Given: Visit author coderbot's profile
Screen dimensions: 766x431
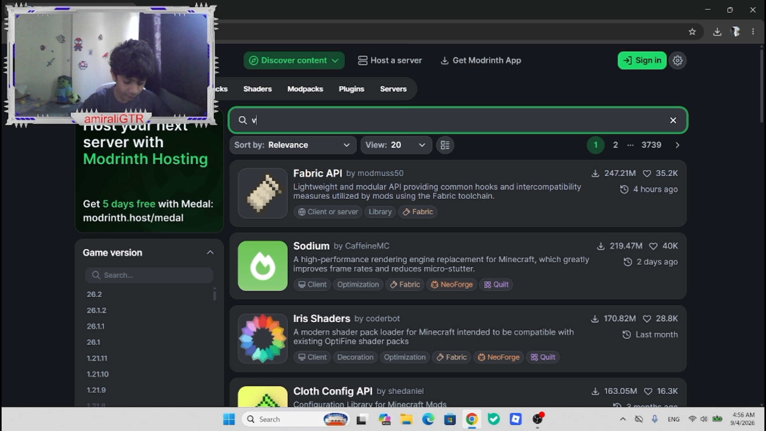Looking at the screenshot, I should [x=383, y=318].
